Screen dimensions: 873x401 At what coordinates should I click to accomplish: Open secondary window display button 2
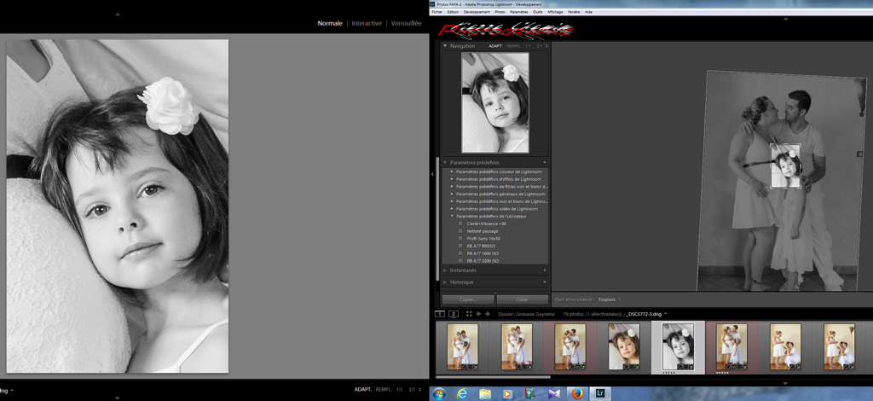[454, 314]
